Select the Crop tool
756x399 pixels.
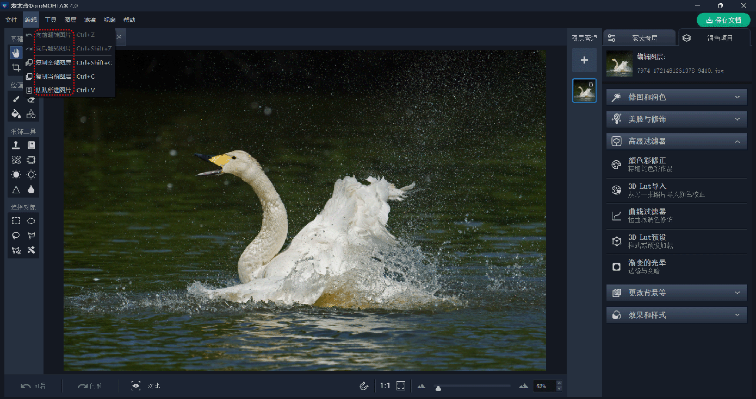tap(16, 67)
